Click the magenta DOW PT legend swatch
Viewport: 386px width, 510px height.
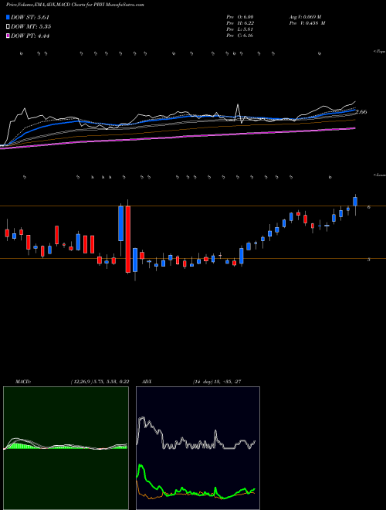8,36
